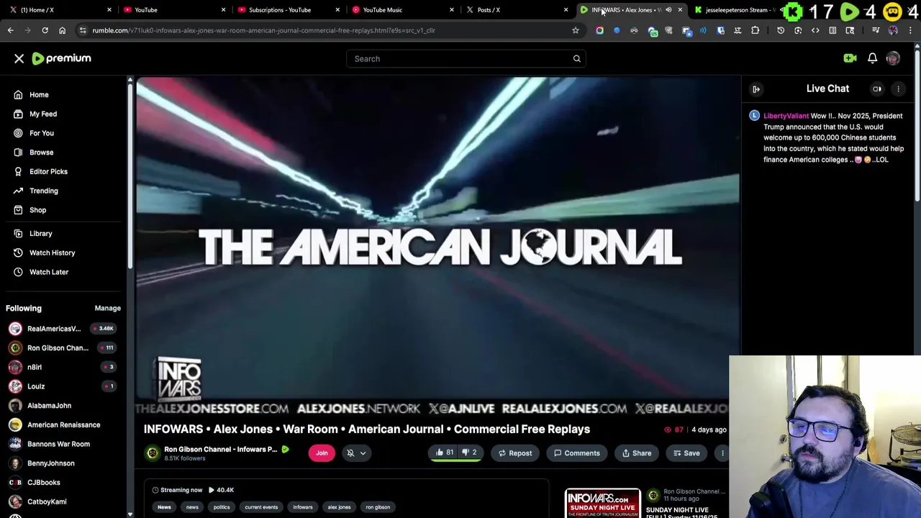The image size is (921, 518).
Task: Collapse the Live Chat panel
Action: (x=756, y=89)
